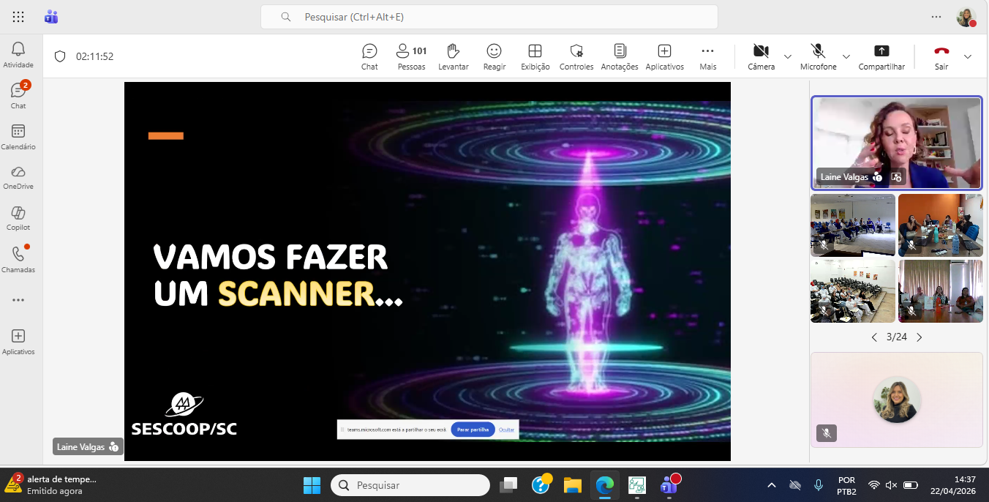Turn on the Câmera

tap(761, 56)
